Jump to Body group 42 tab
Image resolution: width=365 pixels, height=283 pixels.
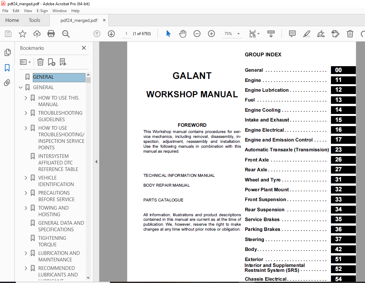[x=343, y=249]
